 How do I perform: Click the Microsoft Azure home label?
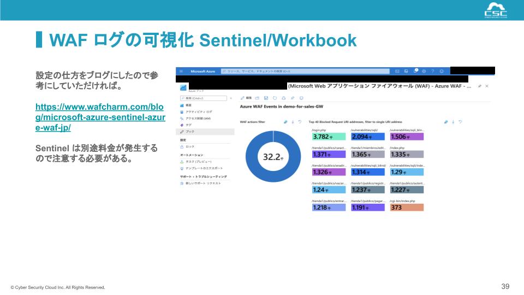pyautogui.click(x=203, y=71)
